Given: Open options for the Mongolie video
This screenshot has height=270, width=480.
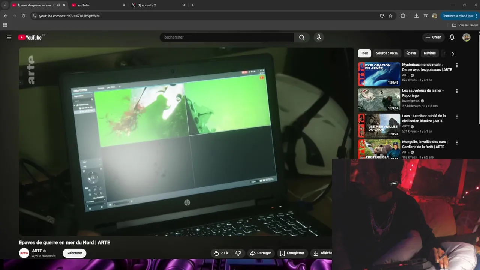Looking at the screenshot, I should [457, 142].
